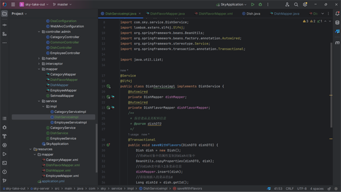
Task: Click the gutter bean icon on line 19
Action: pos(108,86)
